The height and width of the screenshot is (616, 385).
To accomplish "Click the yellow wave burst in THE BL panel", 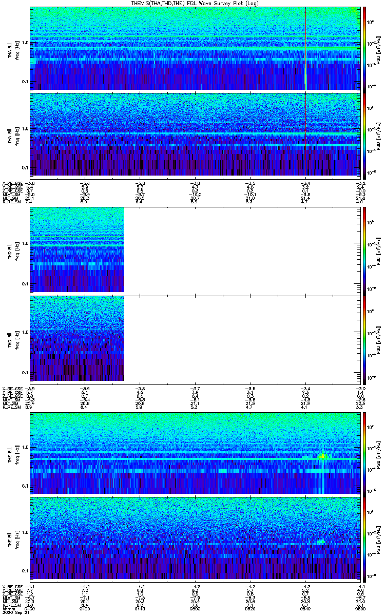I will point(322,455).
